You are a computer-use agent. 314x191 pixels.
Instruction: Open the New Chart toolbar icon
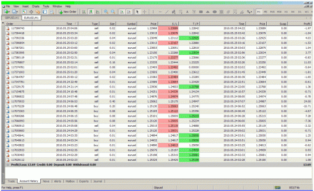[x=6, y=12]
